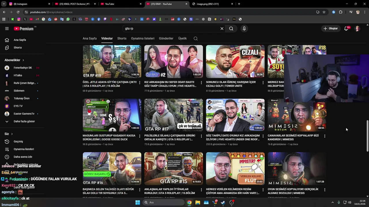Switch to the Ana Sayfa channel tab

tap(90, 39)
